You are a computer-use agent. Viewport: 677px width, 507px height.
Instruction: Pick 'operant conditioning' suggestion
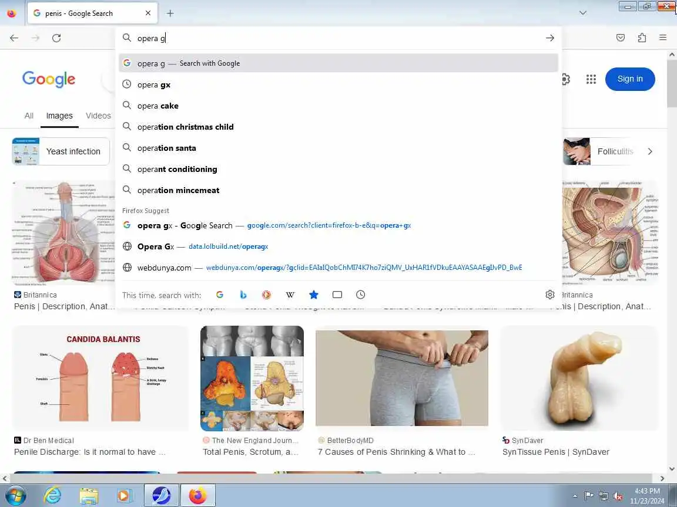[x=338, y=170]
